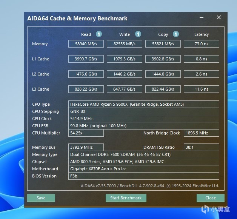Click the window title AIDA64 Cache & Memory Benchmark

77,19
